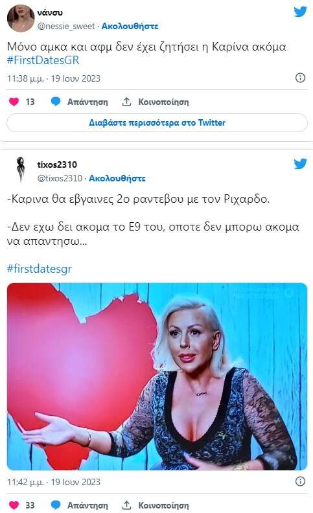Click the reply bubble icon under νάνσυ's tweet
313x513 pixels.
tap(56, 102)
